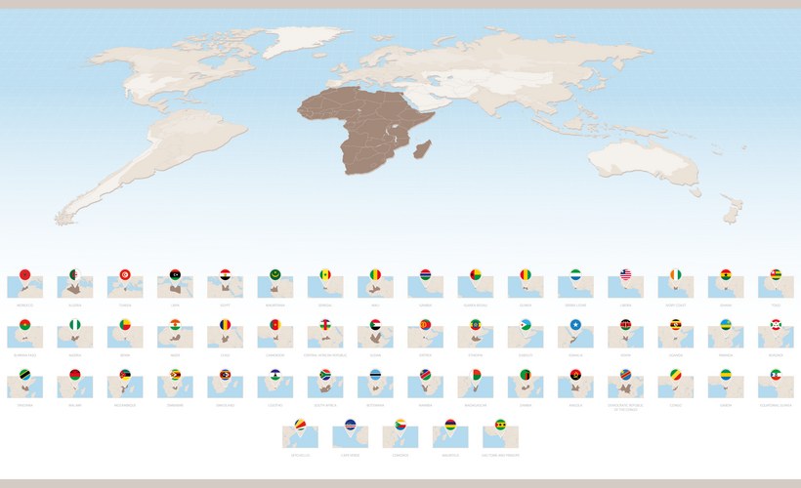Image resolution: width=801 pixels, height=488 pixels.
Task: Open the Cape Verde map thumbnail
Action: point(350,437)
